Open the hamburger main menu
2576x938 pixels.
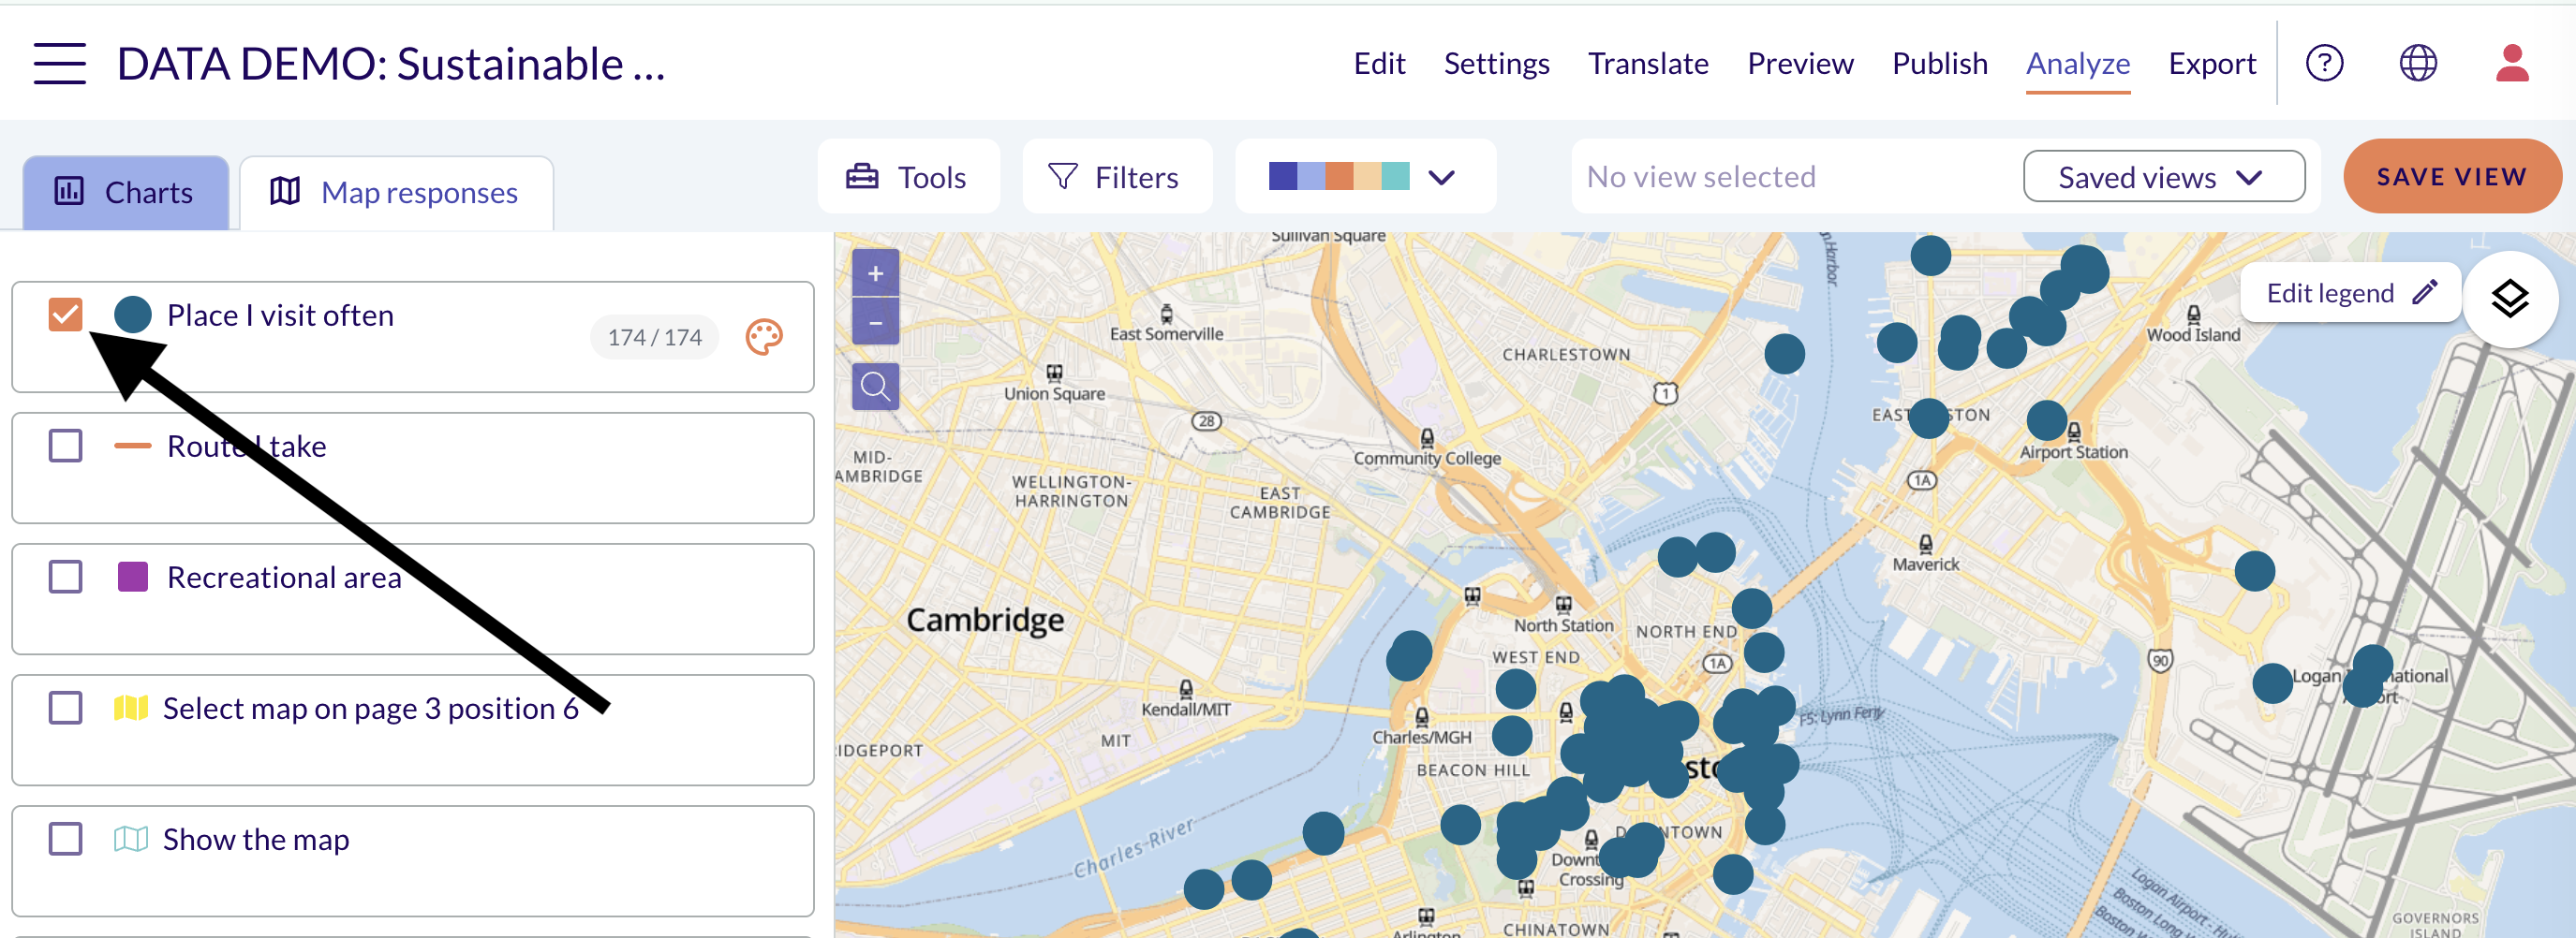tap(59, 64)
